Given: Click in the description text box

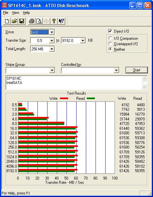Looking at the screenshot, I should pyautogui.click(x=74, y=83).
